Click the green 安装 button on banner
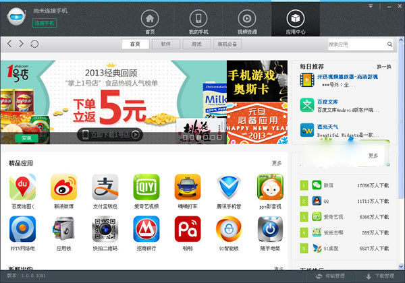This screenshot has height=283, width=405. click(x=26, y=138)
